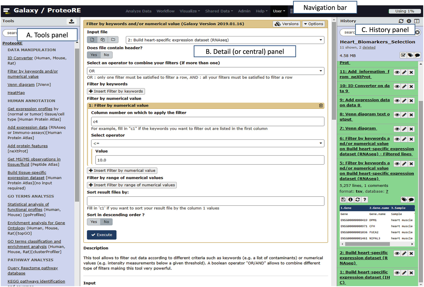Open Admin in navigation bar

click(244, 11)
